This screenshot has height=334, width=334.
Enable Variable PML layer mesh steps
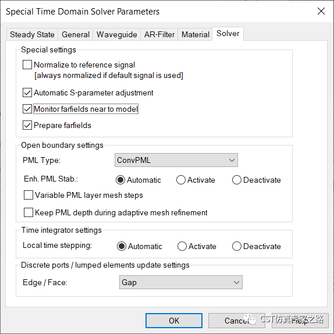click(29, 195)
